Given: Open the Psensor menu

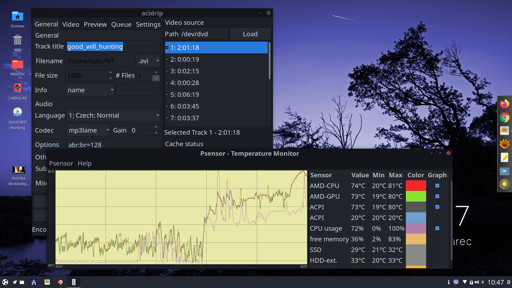Looking at the screenshot, I should point(61,163).
